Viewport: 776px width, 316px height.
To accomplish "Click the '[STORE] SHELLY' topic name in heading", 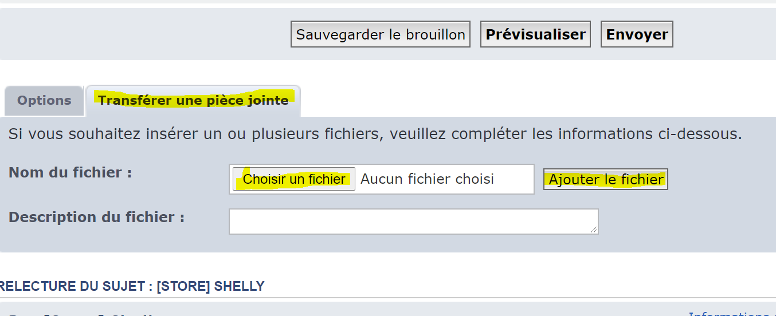I will [x=210, y=286].
